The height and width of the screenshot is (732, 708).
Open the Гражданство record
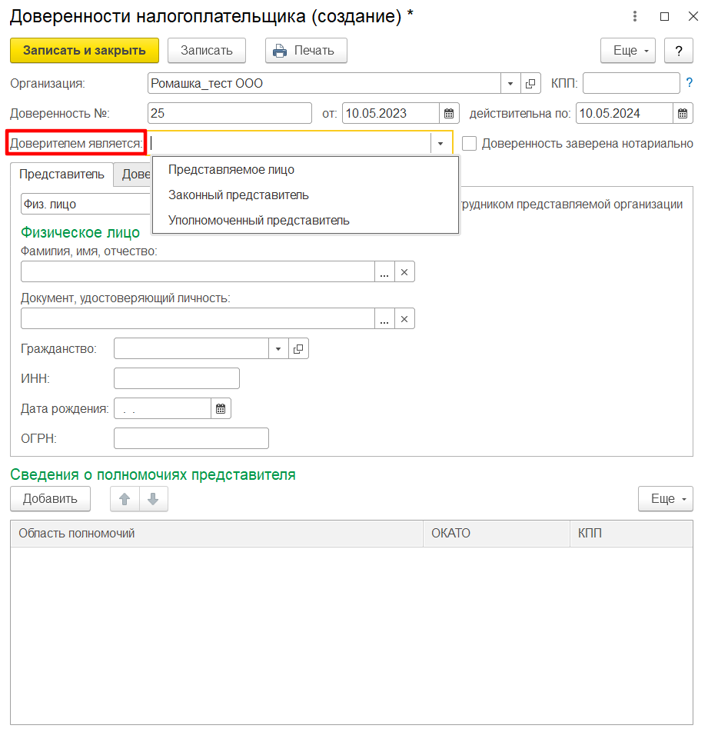[298, 349]
